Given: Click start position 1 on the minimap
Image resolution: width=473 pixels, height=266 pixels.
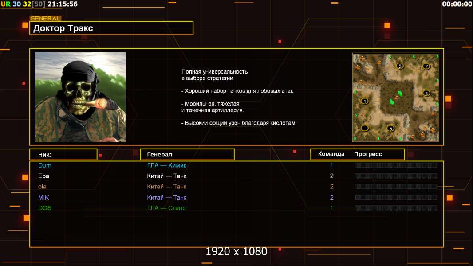Looking at the screenshot, I should tap(365, 101).
